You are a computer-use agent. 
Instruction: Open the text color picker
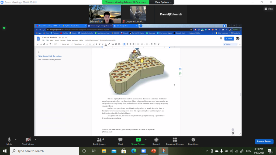[x=106, y=44]
